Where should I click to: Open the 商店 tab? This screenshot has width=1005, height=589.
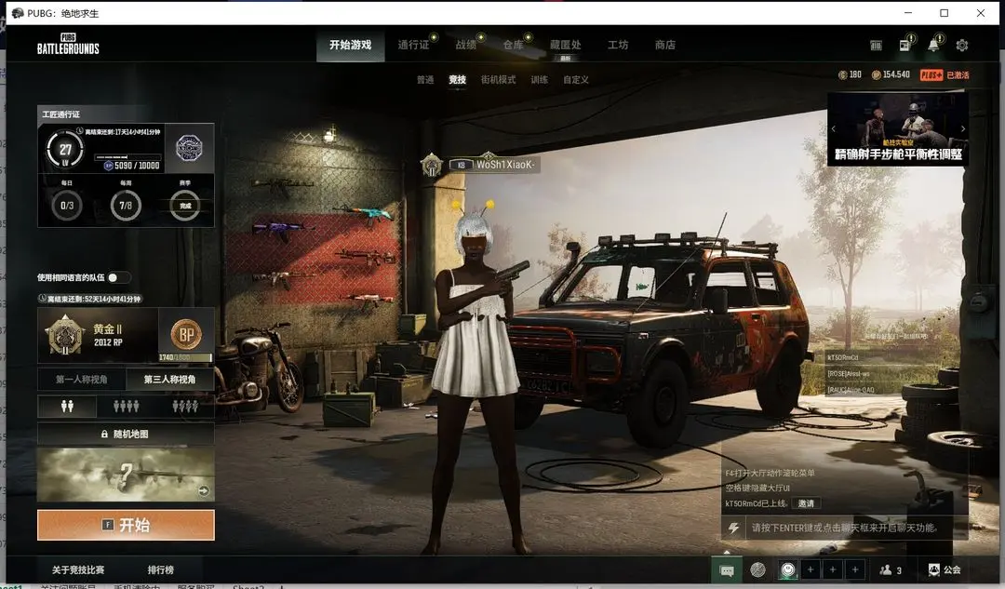665,45
